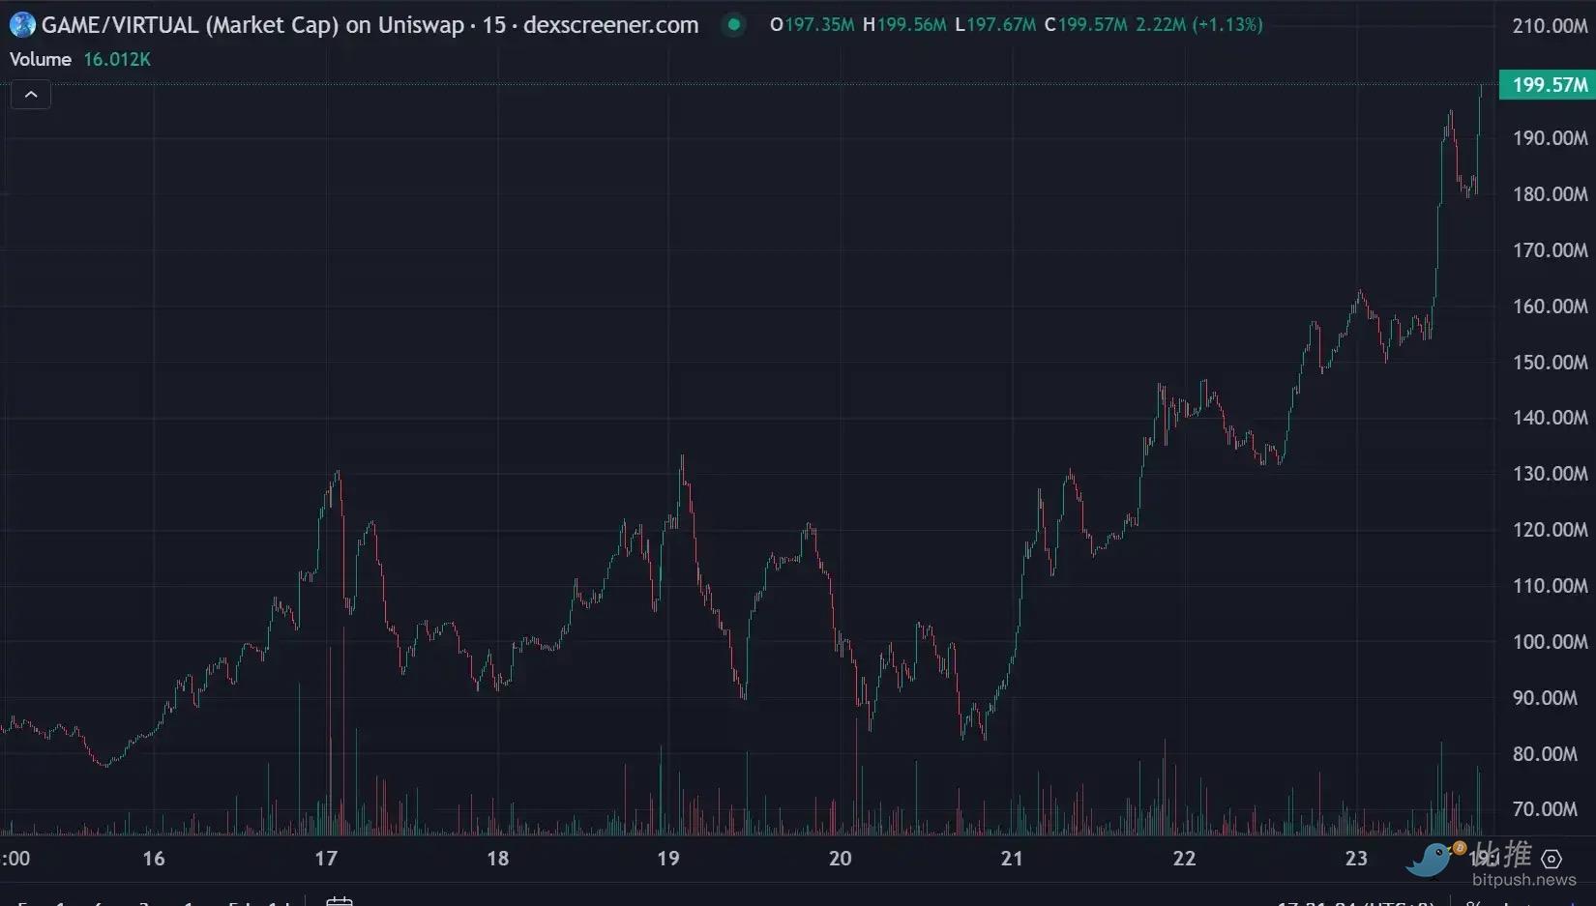Collapse the indicator legend with the chevron

(31, 95)
